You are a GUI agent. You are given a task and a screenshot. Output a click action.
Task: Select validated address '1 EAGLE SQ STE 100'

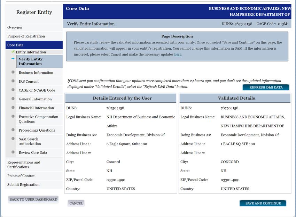click(237, 144)
